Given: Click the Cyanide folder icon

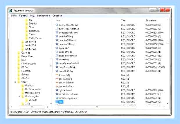Looking at the screenshot, I should [19, 53].
